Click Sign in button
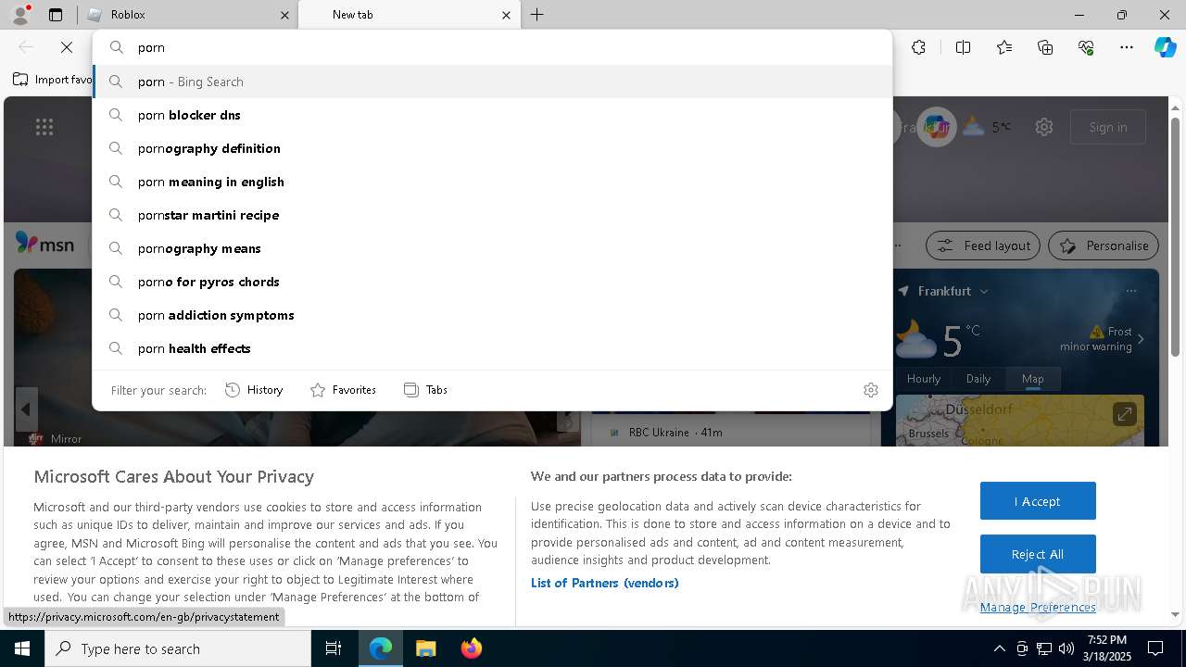This screenshot has width=1186, height=667. pos(1108,127)
